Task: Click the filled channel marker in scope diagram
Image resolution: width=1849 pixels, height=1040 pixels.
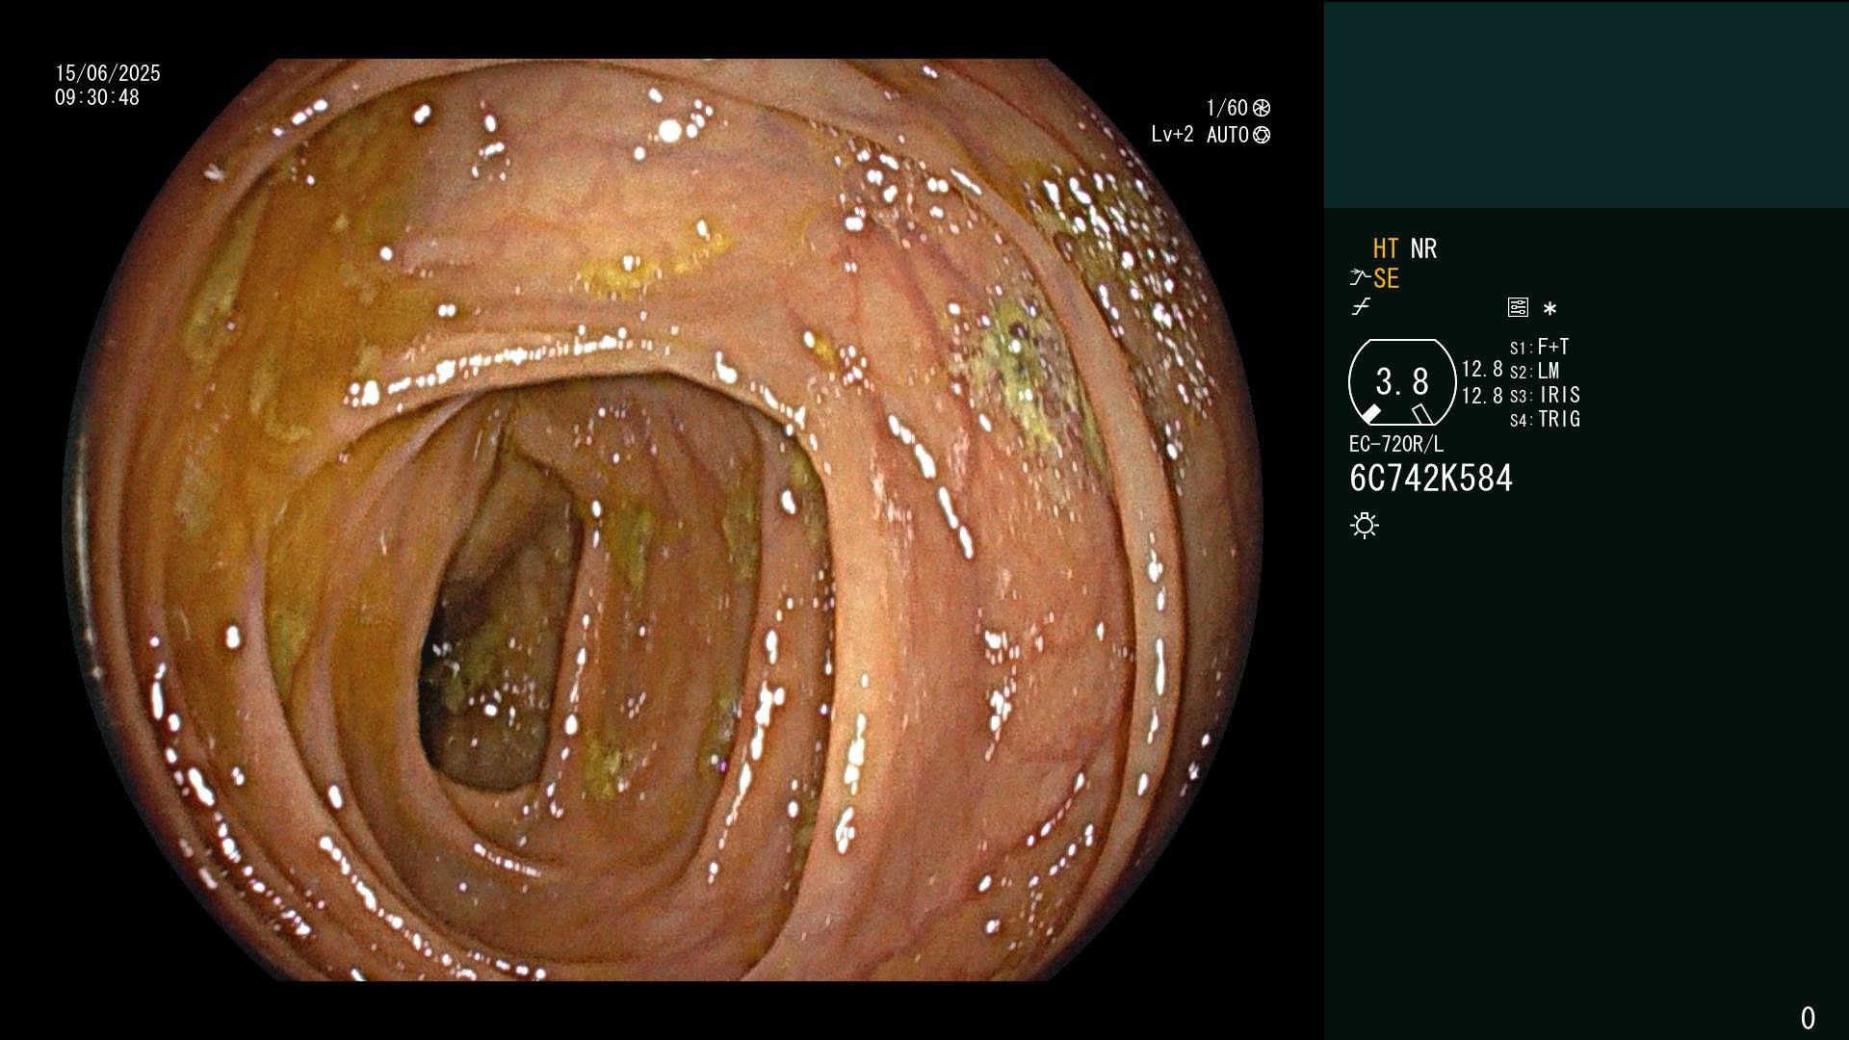Action: [1370, 414]
